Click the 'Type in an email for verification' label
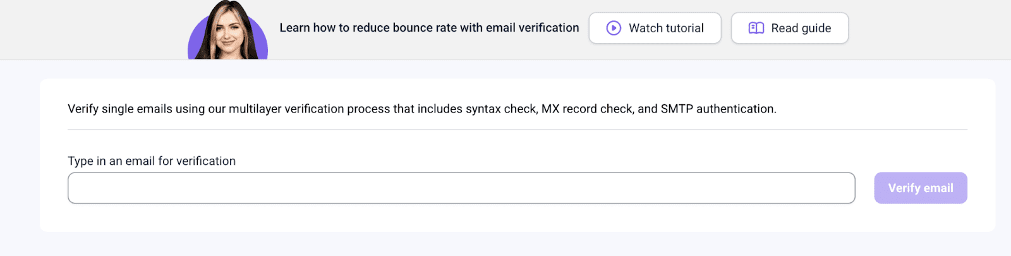1011x256 pixels. tap(152, 161)
